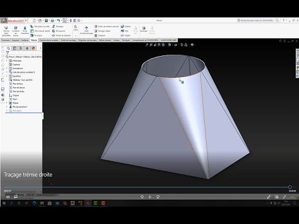Click the skip back button left of play
Screen dimensions: 299x224
(x=142, y=197)
